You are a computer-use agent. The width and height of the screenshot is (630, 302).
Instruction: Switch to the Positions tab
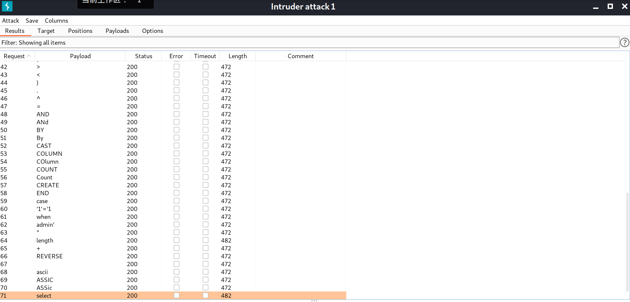click(80, 31)
